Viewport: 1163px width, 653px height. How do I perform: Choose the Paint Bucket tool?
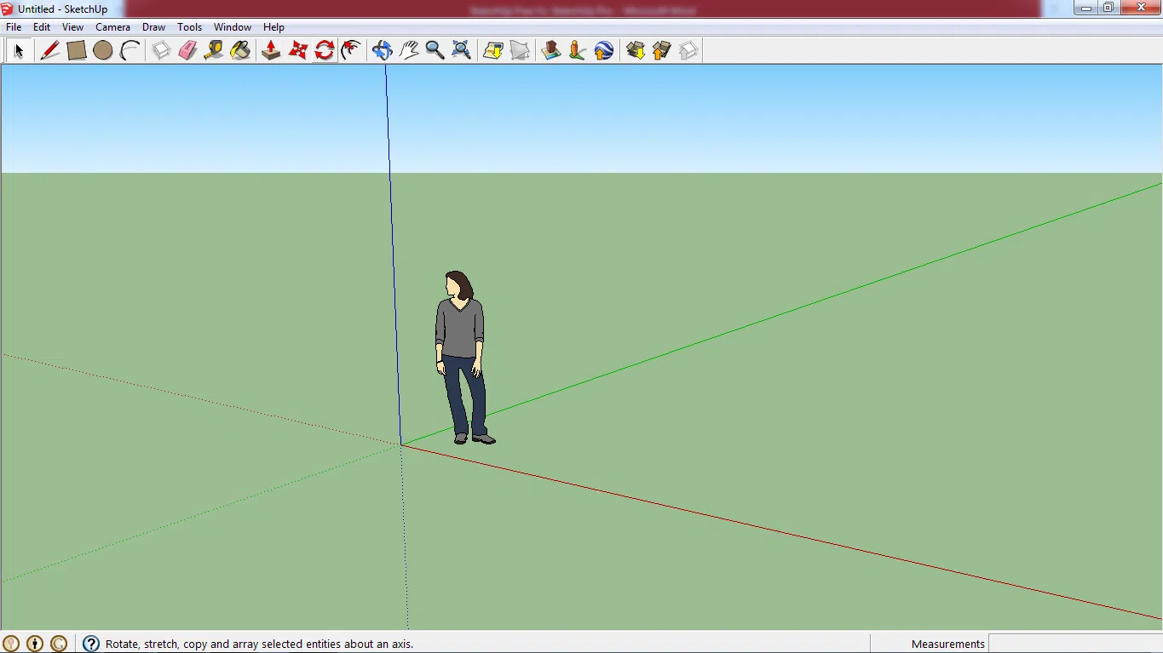tap(240, 50)
